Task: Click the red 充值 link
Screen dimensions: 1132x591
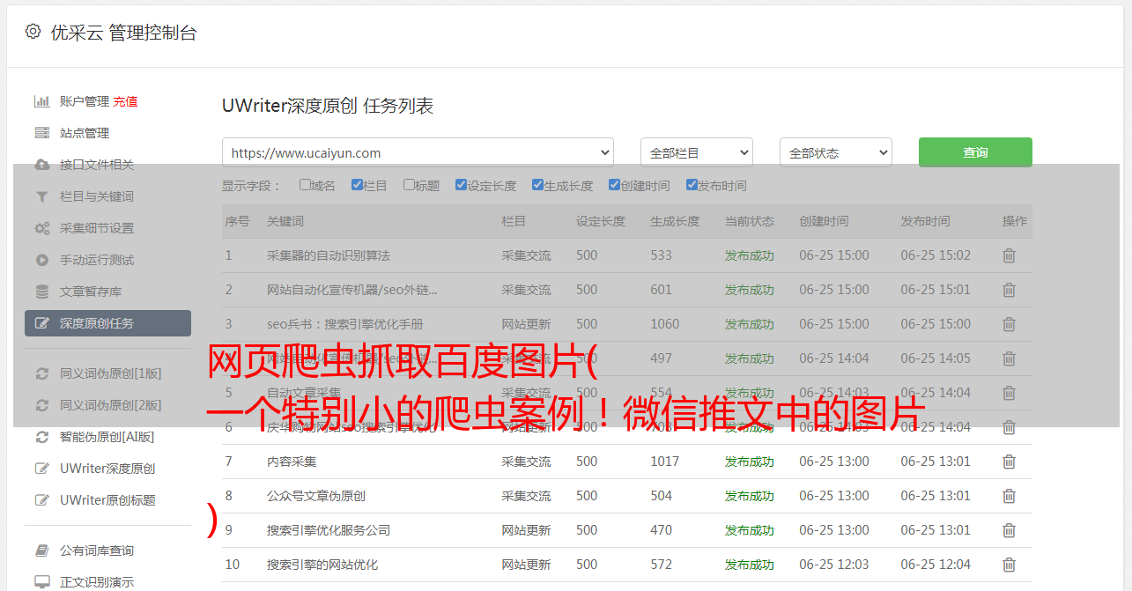Action: click(x=125, y=101)
